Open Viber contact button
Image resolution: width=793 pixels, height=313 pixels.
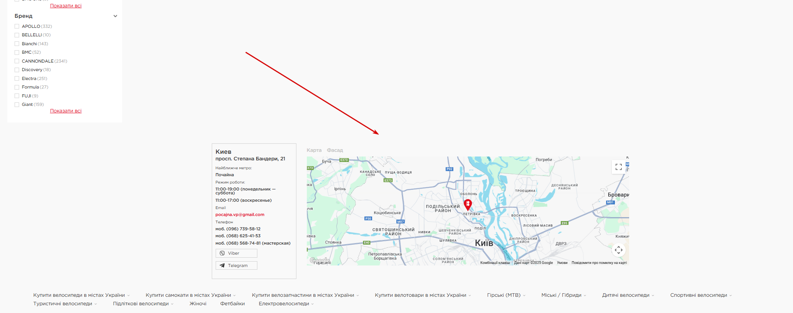tap(236, 253)
